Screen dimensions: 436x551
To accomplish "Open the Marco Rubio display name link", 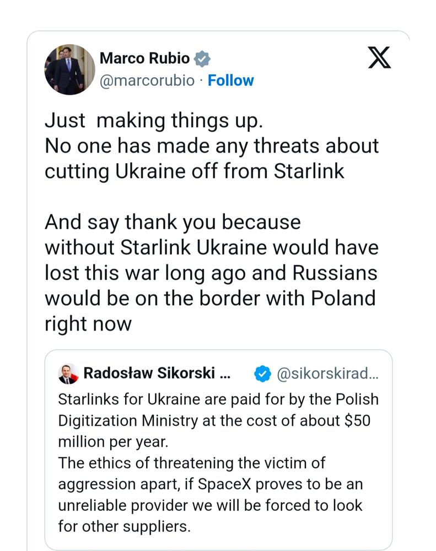I will (144, 58).
